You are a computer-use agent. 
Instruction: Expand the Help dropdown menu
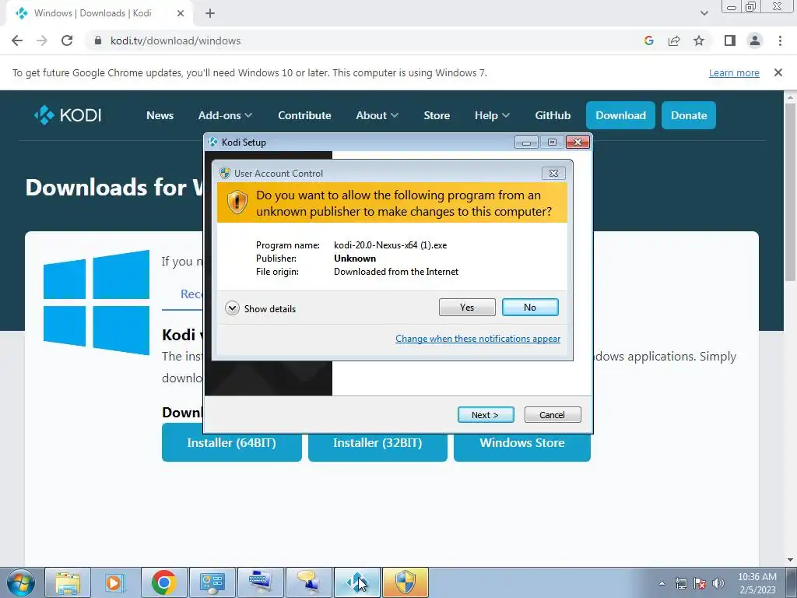(492, 115)
